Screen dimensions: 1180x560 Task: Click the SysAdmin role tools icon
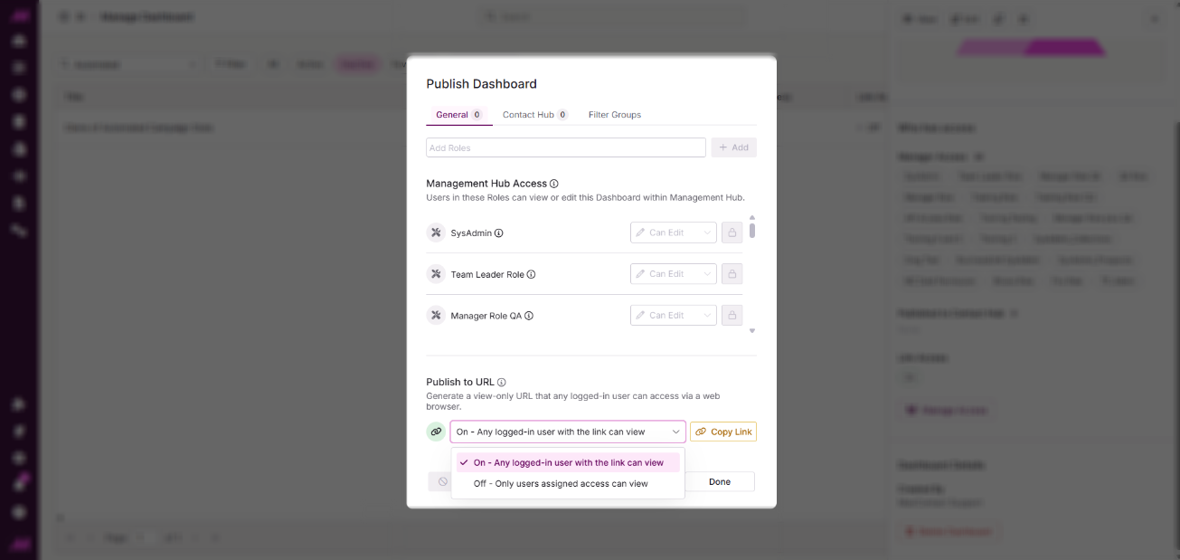[436, 233]
